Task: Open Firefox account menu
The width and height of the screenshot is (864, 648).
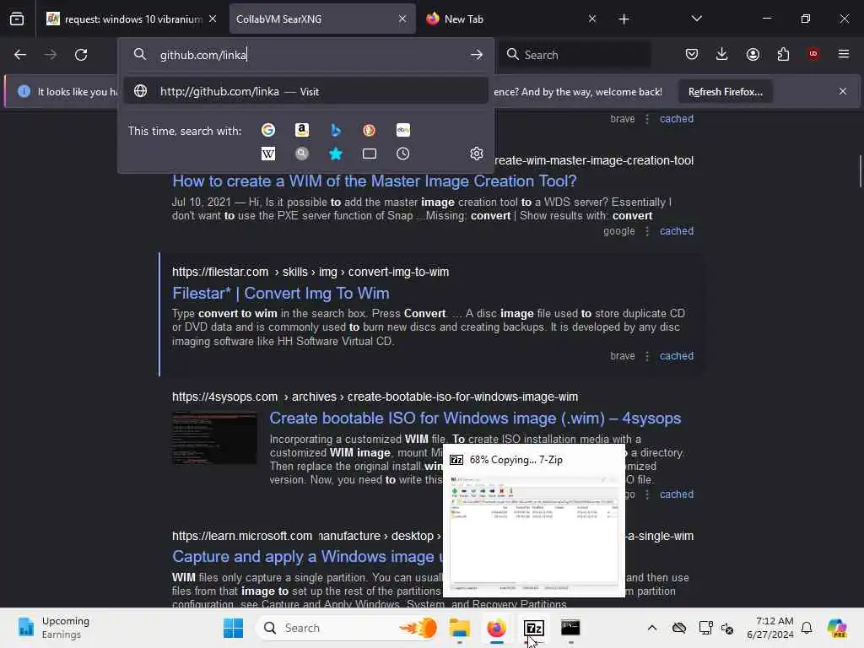Action: [x=753, y=54]
